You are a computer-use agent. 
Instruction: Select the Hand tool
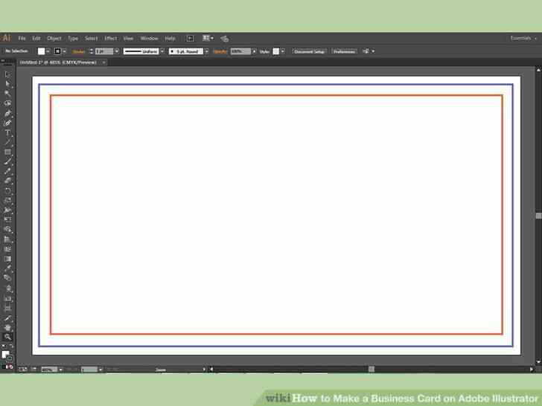(7, 328)
